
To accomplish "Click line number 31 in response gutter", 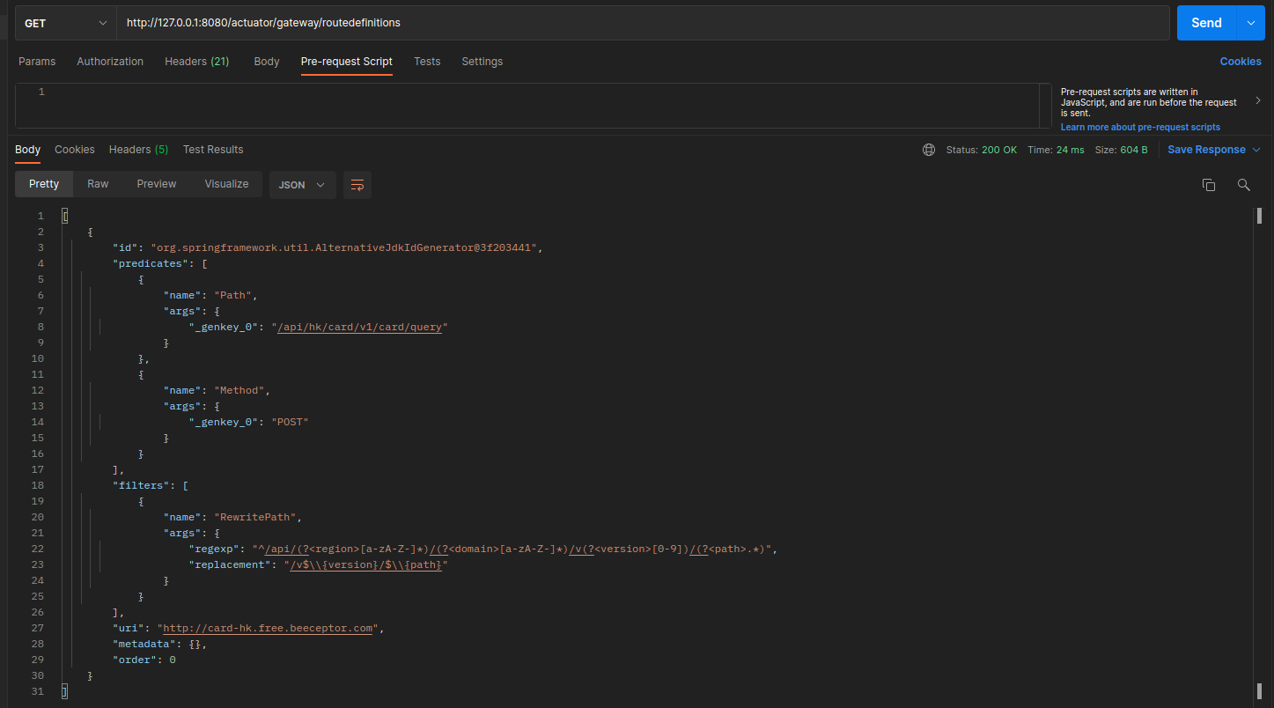I will [x=38, y=691].
